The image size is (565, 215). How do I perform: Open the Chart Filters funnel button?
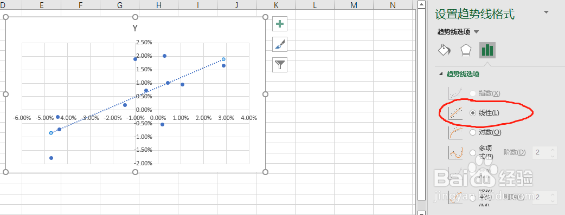280,65
